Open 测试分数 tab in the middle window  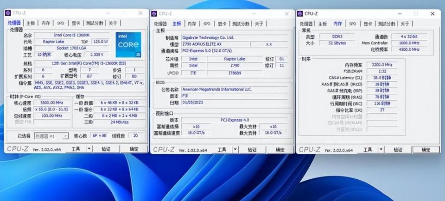[241, 24]
